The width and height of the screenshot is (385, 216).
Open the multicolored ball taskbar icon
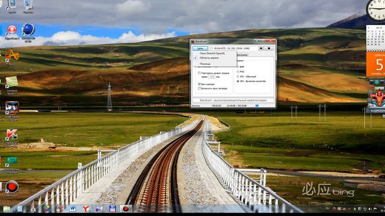click(x=46, y=209)
